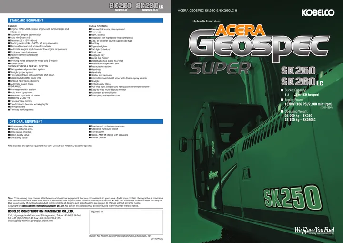Click the KOBELCO logo on the cover
343x243 pixels.
click(318, 12)
